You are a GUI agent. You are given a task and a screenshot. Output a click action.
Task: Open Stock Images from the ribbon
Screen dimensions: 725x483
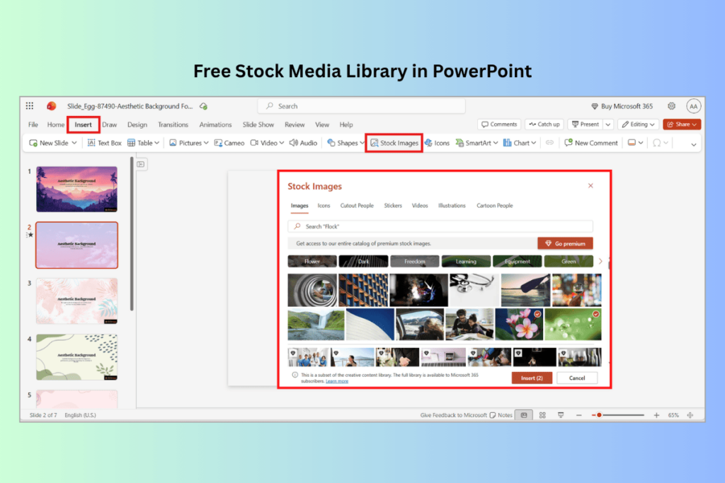coord(394,143)
